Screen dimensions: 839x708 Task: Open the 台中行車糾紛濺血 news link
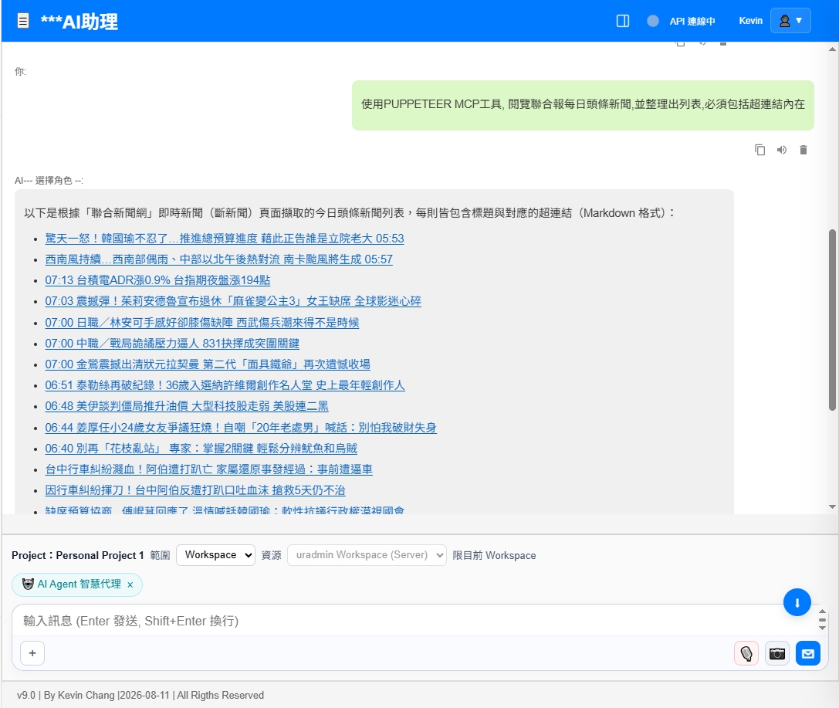208,469
